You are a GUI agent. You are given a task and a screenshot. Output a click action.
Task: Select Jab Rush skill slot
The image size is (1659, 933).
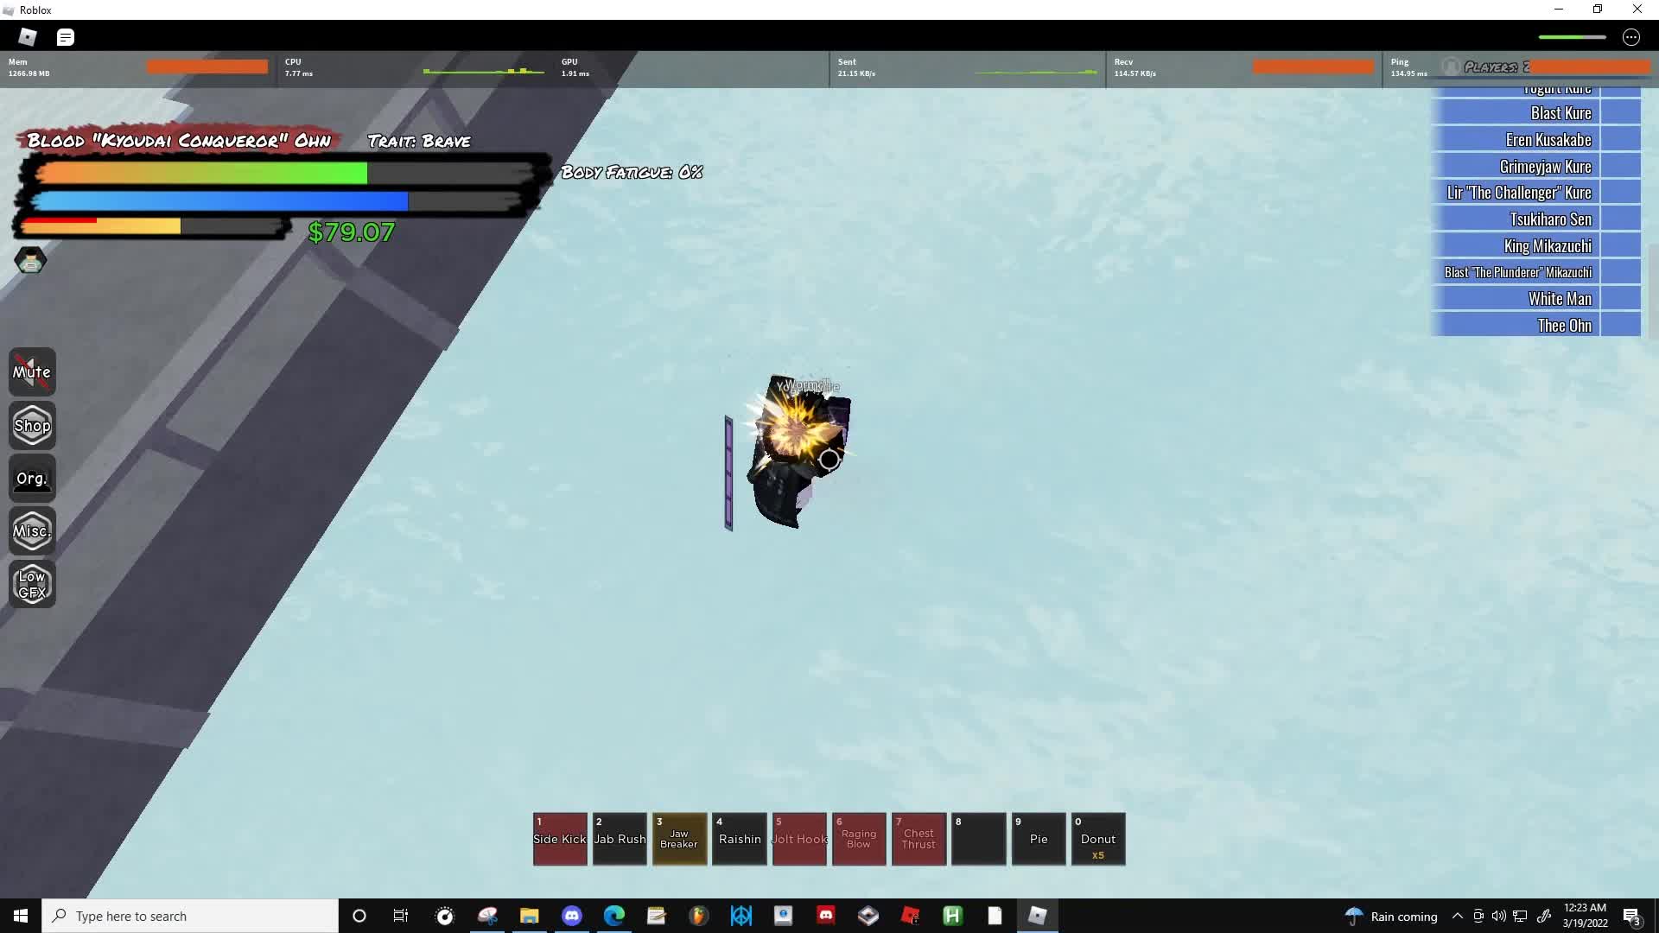(x=620, y=839)
